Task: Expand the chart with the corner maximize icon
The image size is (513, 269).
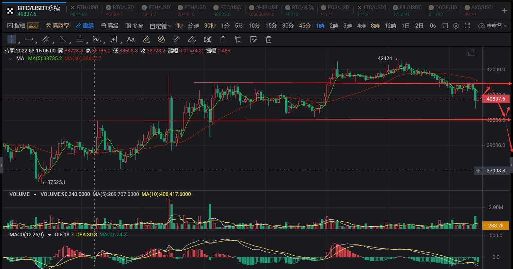Action: pyautogui.click(x=471, y=52)
